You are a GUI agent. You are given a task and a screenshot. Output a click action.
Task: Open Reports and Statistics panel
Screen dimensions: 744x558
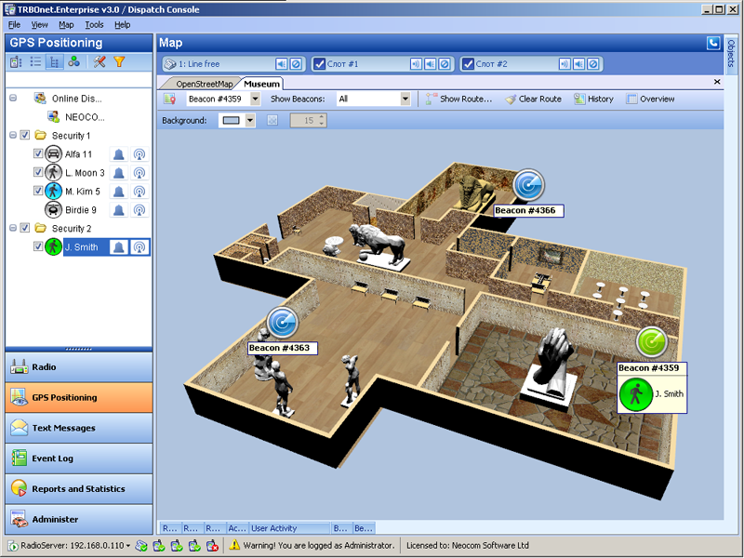click(x=79, y=489)
